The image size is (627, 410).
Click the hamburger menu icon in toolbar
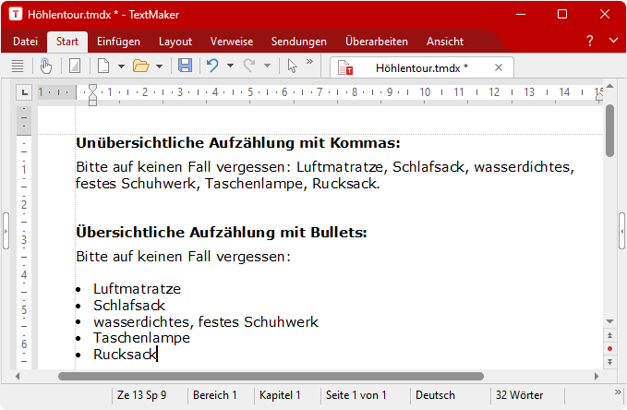point(17,66)
